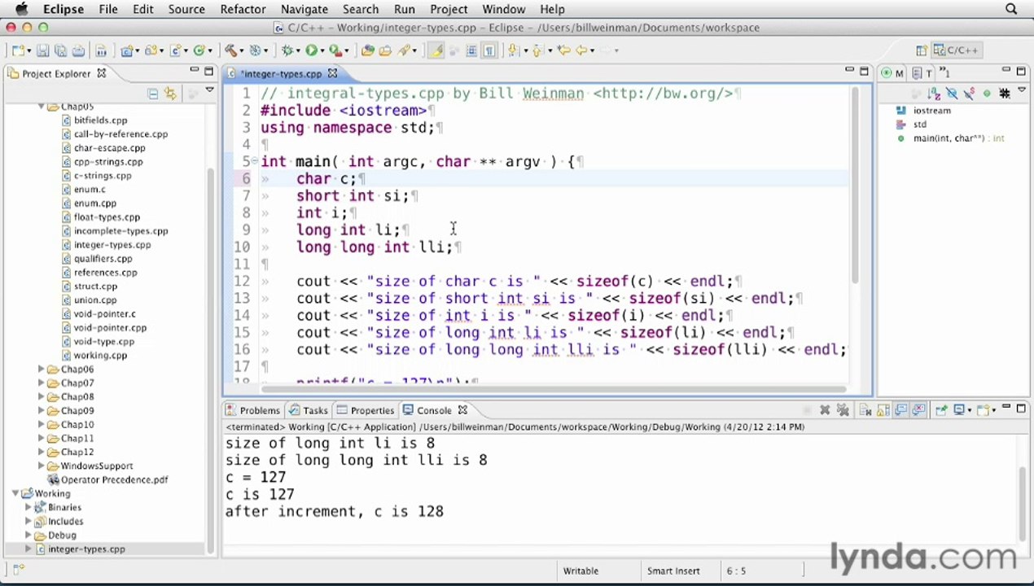
Task: Expand the Binaries node
Action: click(x=28, y=508)
